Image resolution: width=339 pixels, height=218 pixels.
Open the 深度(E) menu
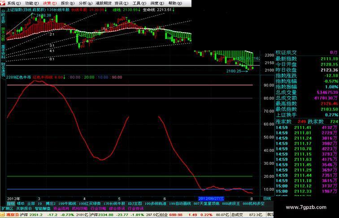[157, 3]
